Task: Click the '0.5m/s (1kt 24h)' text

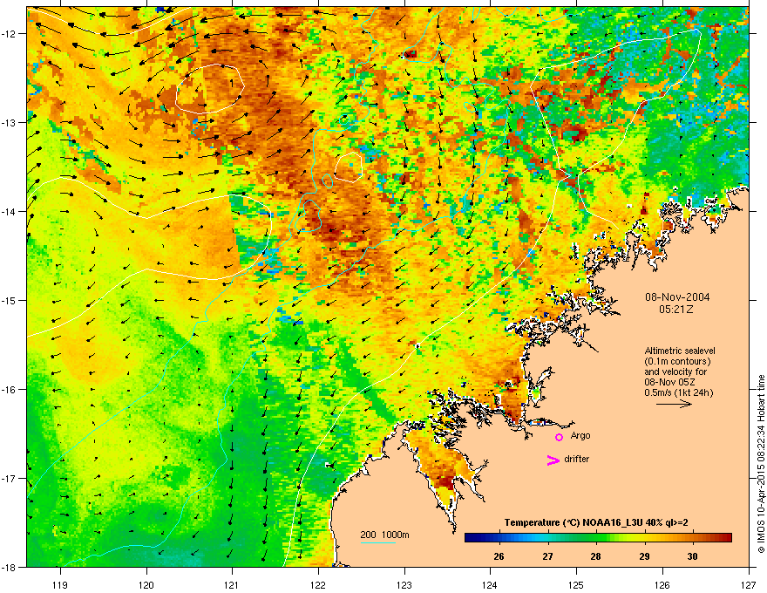Action: 678,393
